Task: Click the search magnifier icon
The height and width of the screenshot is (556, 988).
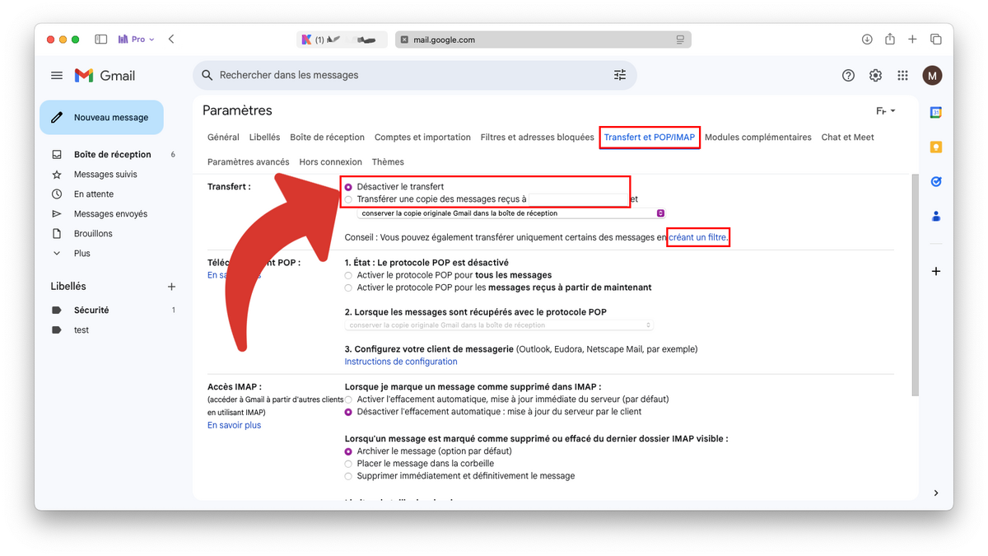Action: coord(207,75)
